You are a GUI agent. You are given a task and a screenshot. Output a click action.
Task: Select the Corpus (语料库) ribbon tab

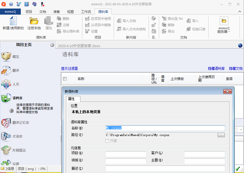point(103,12)
